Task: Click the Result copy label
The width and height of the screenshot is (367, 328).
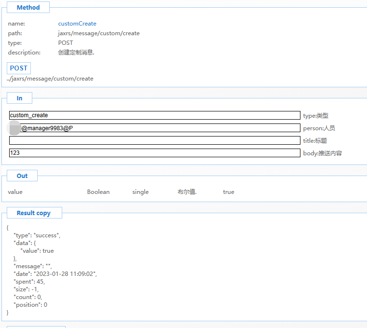Action: tap(34, 213)
